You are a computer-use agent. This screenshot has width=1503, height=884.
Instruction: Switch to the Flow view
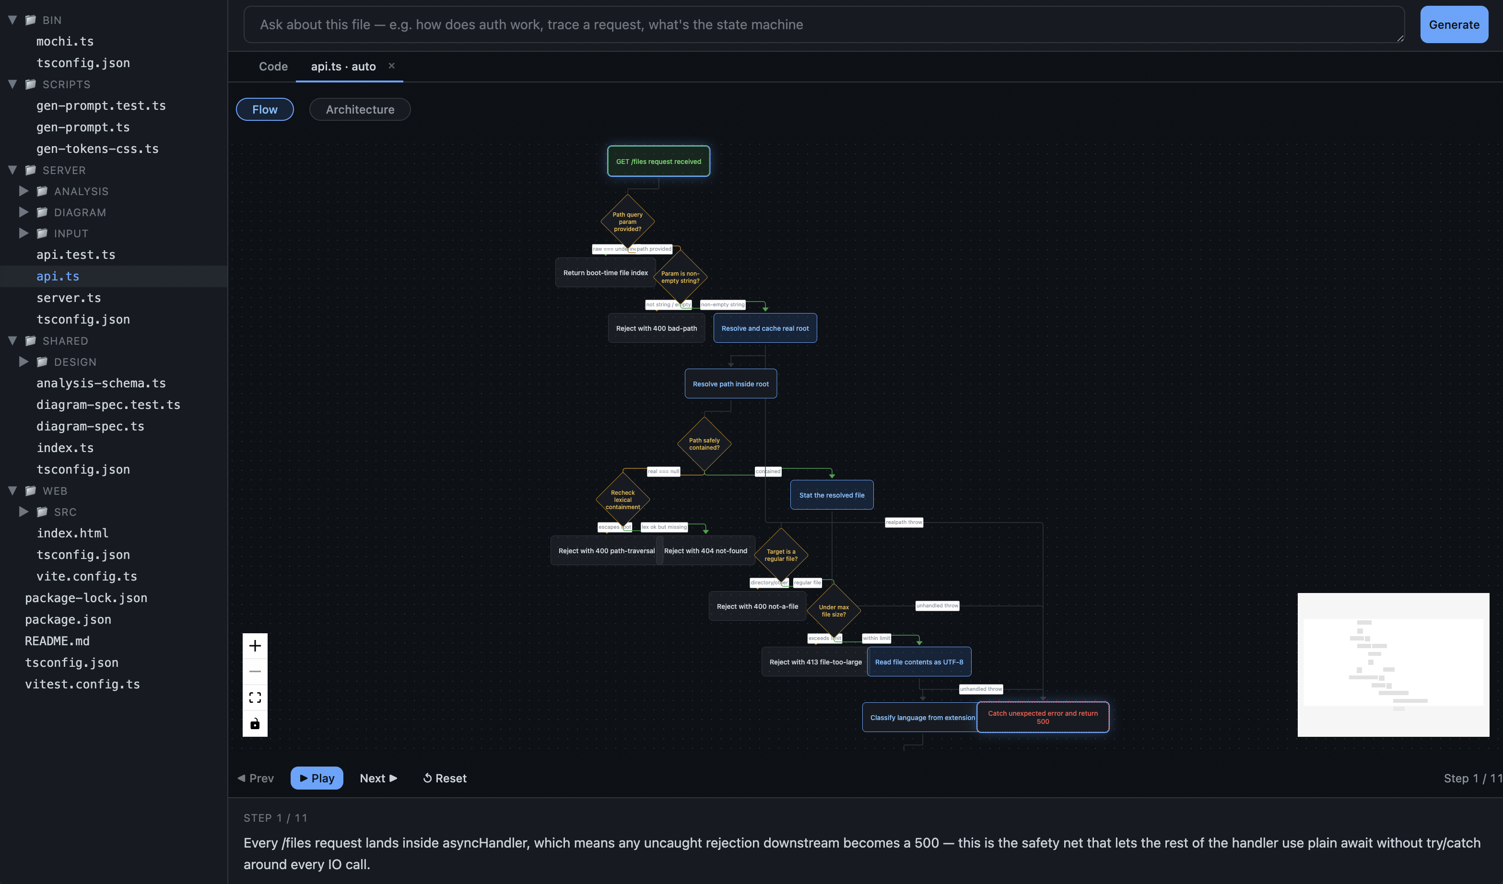pyautogui.click(x=265, y=110)
